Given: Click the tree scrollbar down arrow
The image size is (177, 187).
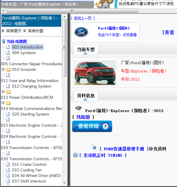Looking at the screenshot, I should coord(64,183).
